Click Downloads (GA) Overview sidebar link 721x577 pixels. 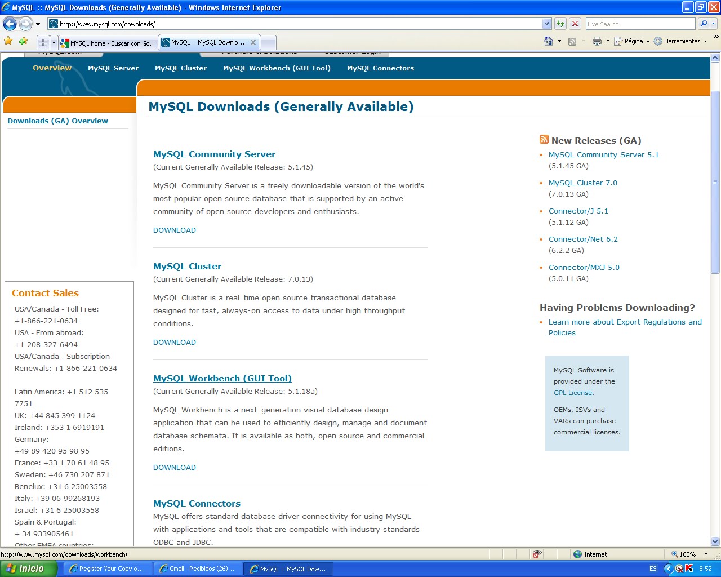(57, 121)
